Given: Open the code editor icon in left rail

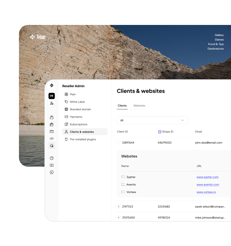Looking at the screenshot, I should 52,139.
